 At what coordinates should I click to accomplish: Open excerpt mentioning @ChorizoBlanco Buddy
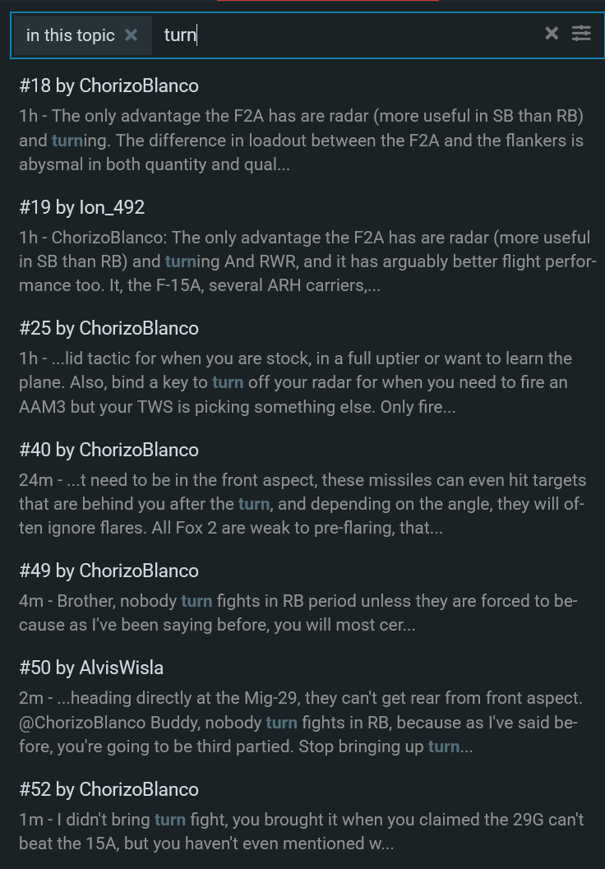coord(301,723)
